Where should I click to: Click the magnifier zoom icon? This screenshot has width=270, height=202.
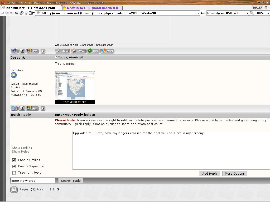click(252, 13)
